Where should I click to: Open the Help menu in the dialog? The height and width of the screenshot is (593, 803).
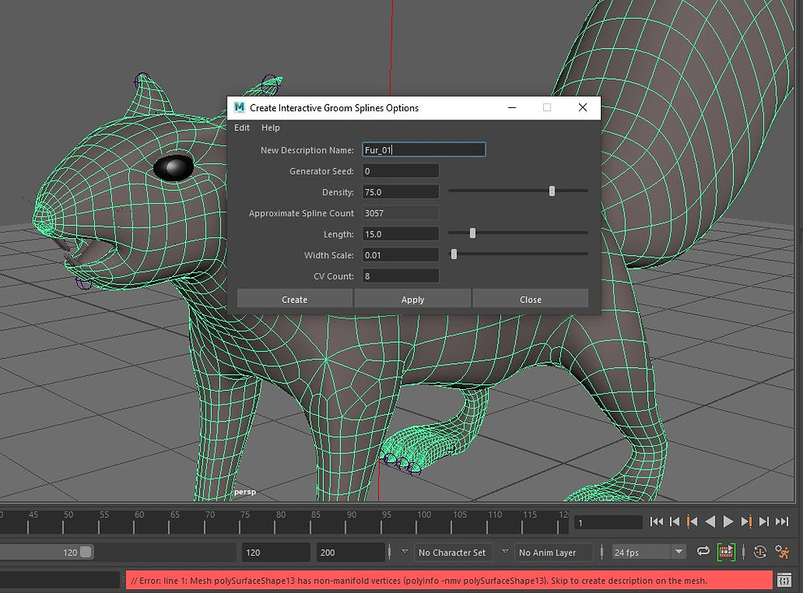[270, 128]
